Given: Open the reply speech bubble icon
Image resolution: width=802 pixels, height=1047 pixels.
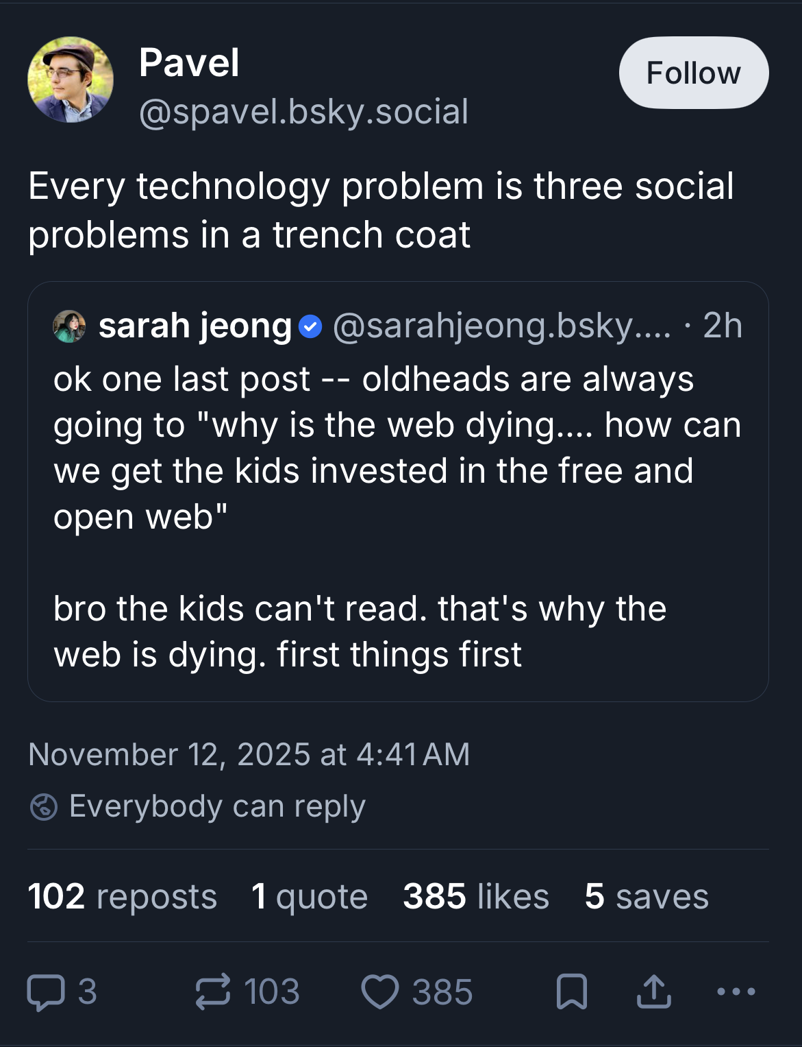Looking at the screenshot, I should 46,992.
